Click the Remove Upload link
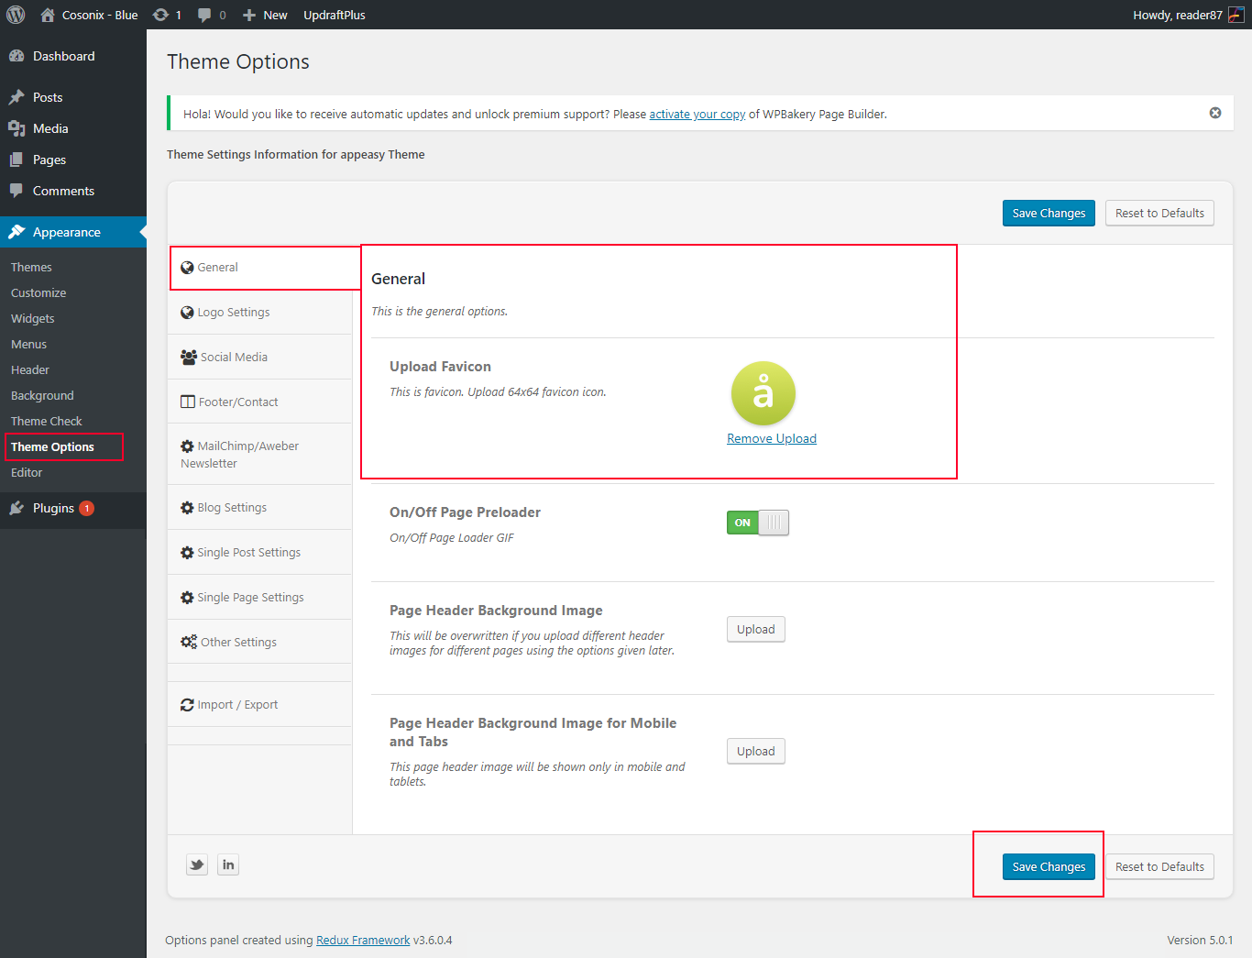The height and width of the screenshot is (958, 1252). point(771,439)
